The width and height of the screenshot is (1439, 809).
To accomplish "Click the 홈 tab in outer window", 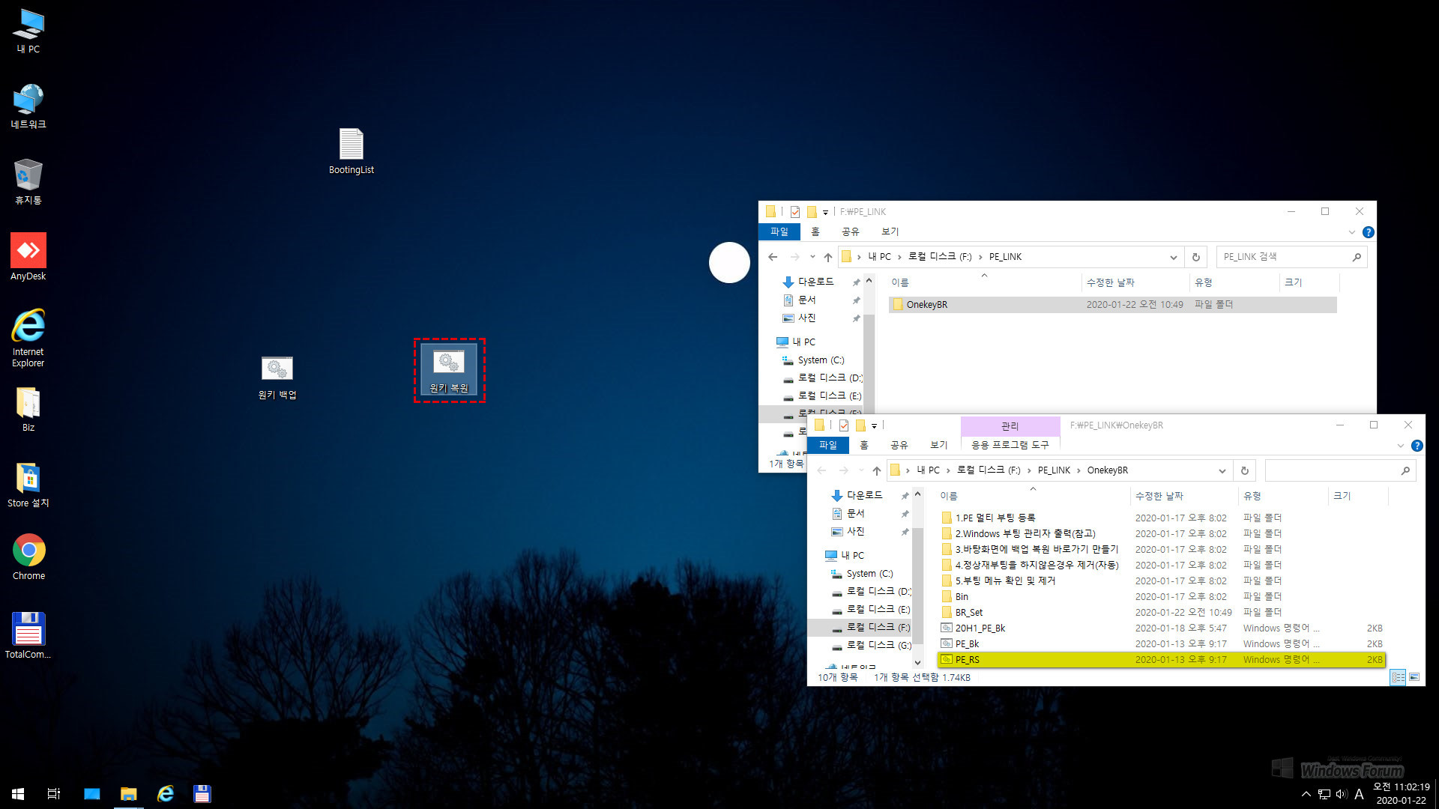I will pyautogui.click(x=815, y=231).
